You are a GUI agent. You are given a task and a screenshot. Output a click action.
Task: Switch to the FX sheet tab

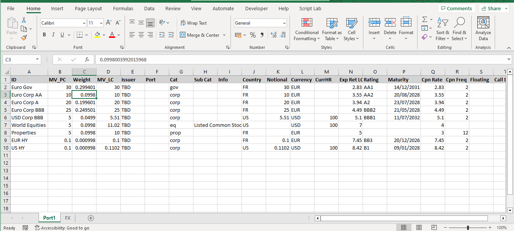click(x=67, y=218)
